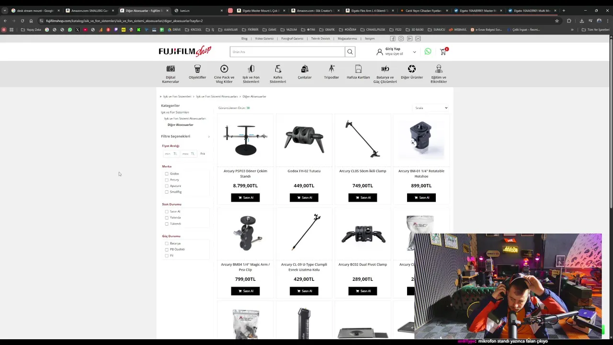Open Arcury BM04 Magic Arm product link
Viewport: 613px width, 345px height.
coord(245,267)
